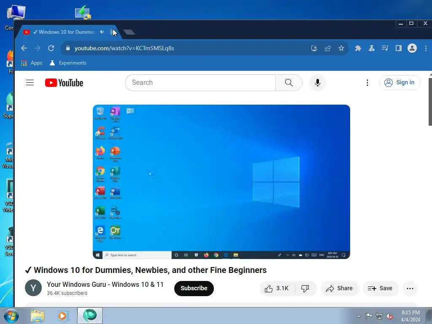Click the Sign in button
This screenshot has width=432, height=324.
tap(400, 82)
